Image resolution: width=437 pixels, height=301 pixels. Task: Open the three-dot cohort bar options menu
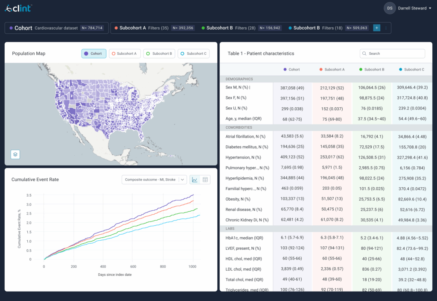point(386,28)
